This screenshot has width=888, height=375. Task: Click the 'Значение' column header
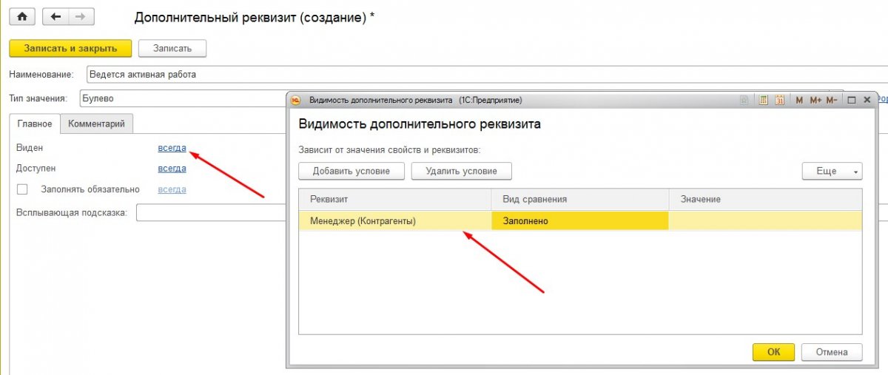765,200
